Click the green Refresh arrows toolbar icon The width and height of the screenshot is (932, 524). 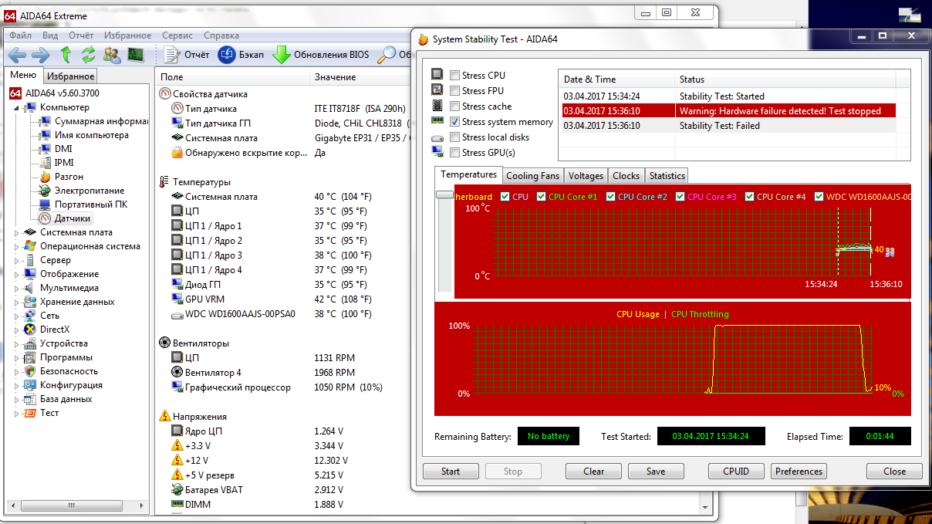[x=89, y=55]
